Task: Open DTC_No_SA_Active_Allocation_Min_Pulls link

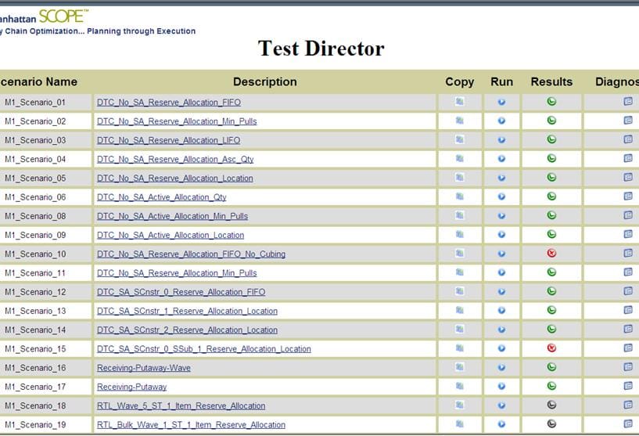Action: (172, 216)
